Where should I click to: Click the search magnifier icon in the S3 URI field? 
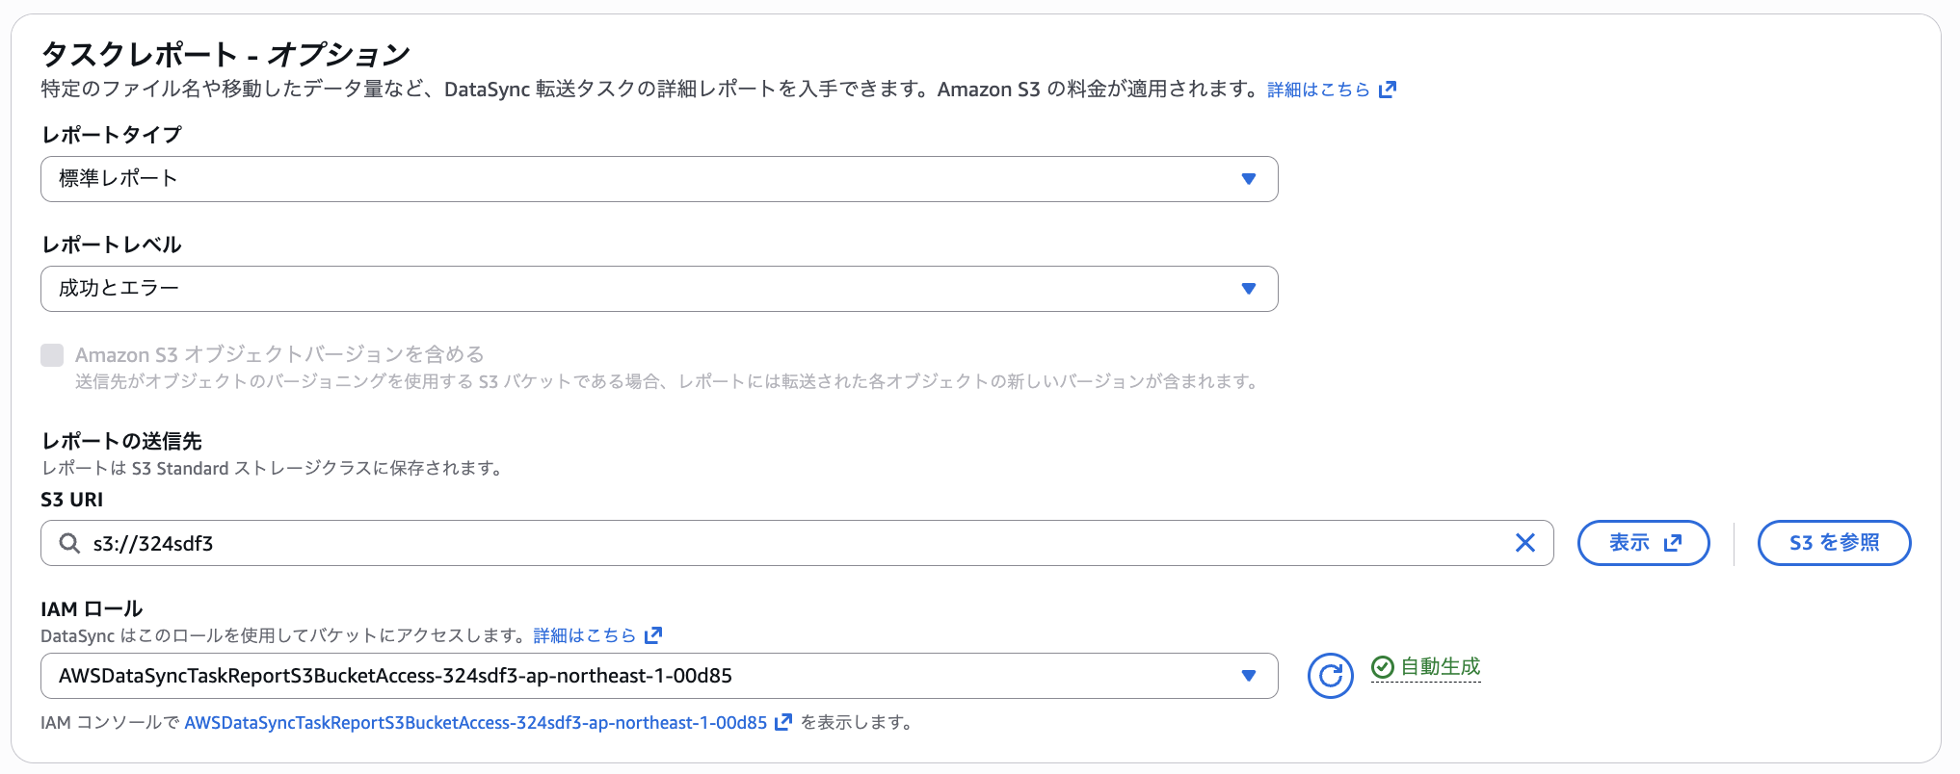[x=69, y=543]
